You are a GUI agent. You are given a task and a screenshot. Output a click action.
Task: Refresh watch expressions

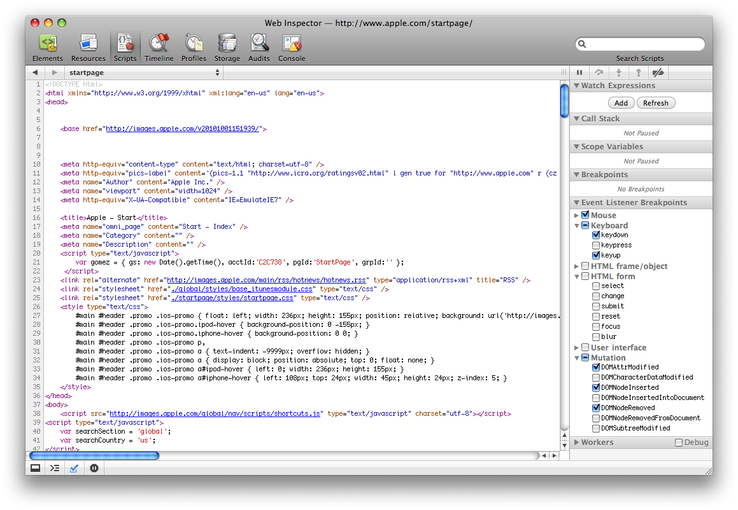click(x=656, y=103)
